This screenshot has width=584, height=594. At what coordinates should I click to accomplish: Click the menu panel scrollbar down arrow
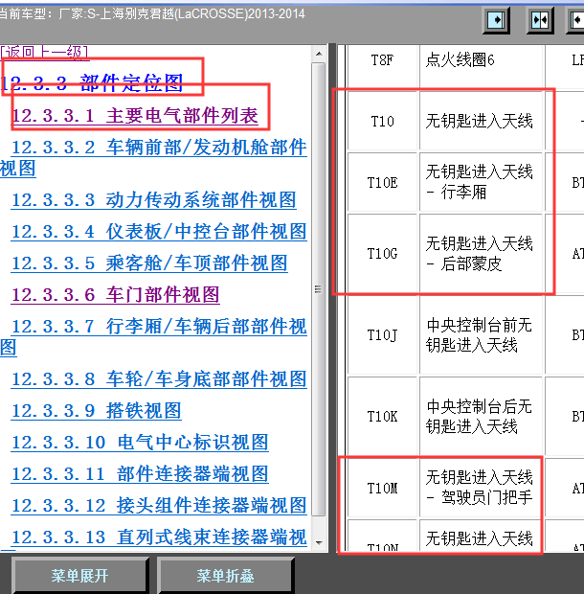pos(319,542)
